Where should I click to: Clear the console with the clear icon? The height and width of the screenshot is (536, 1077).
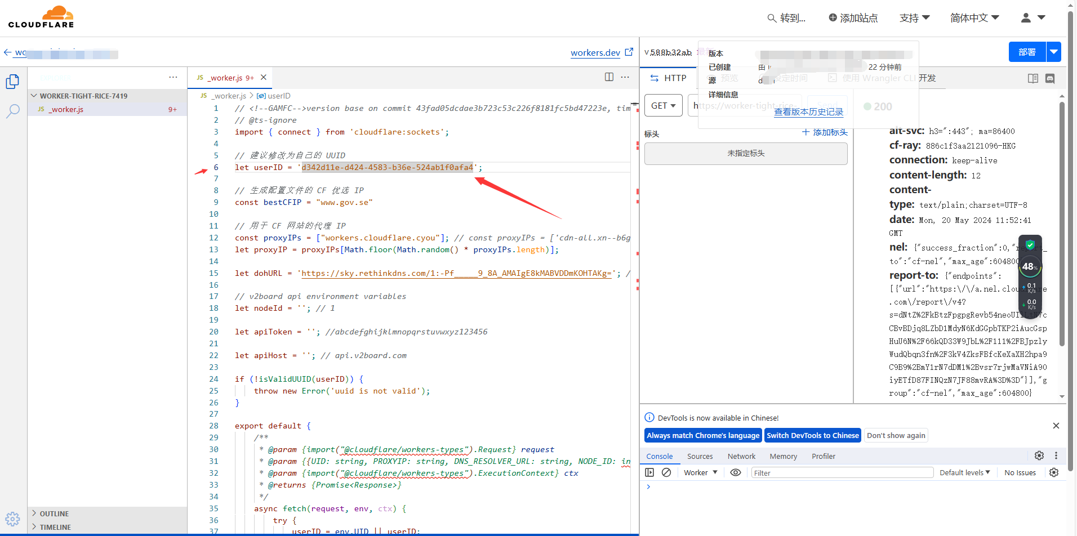point(666,472)
